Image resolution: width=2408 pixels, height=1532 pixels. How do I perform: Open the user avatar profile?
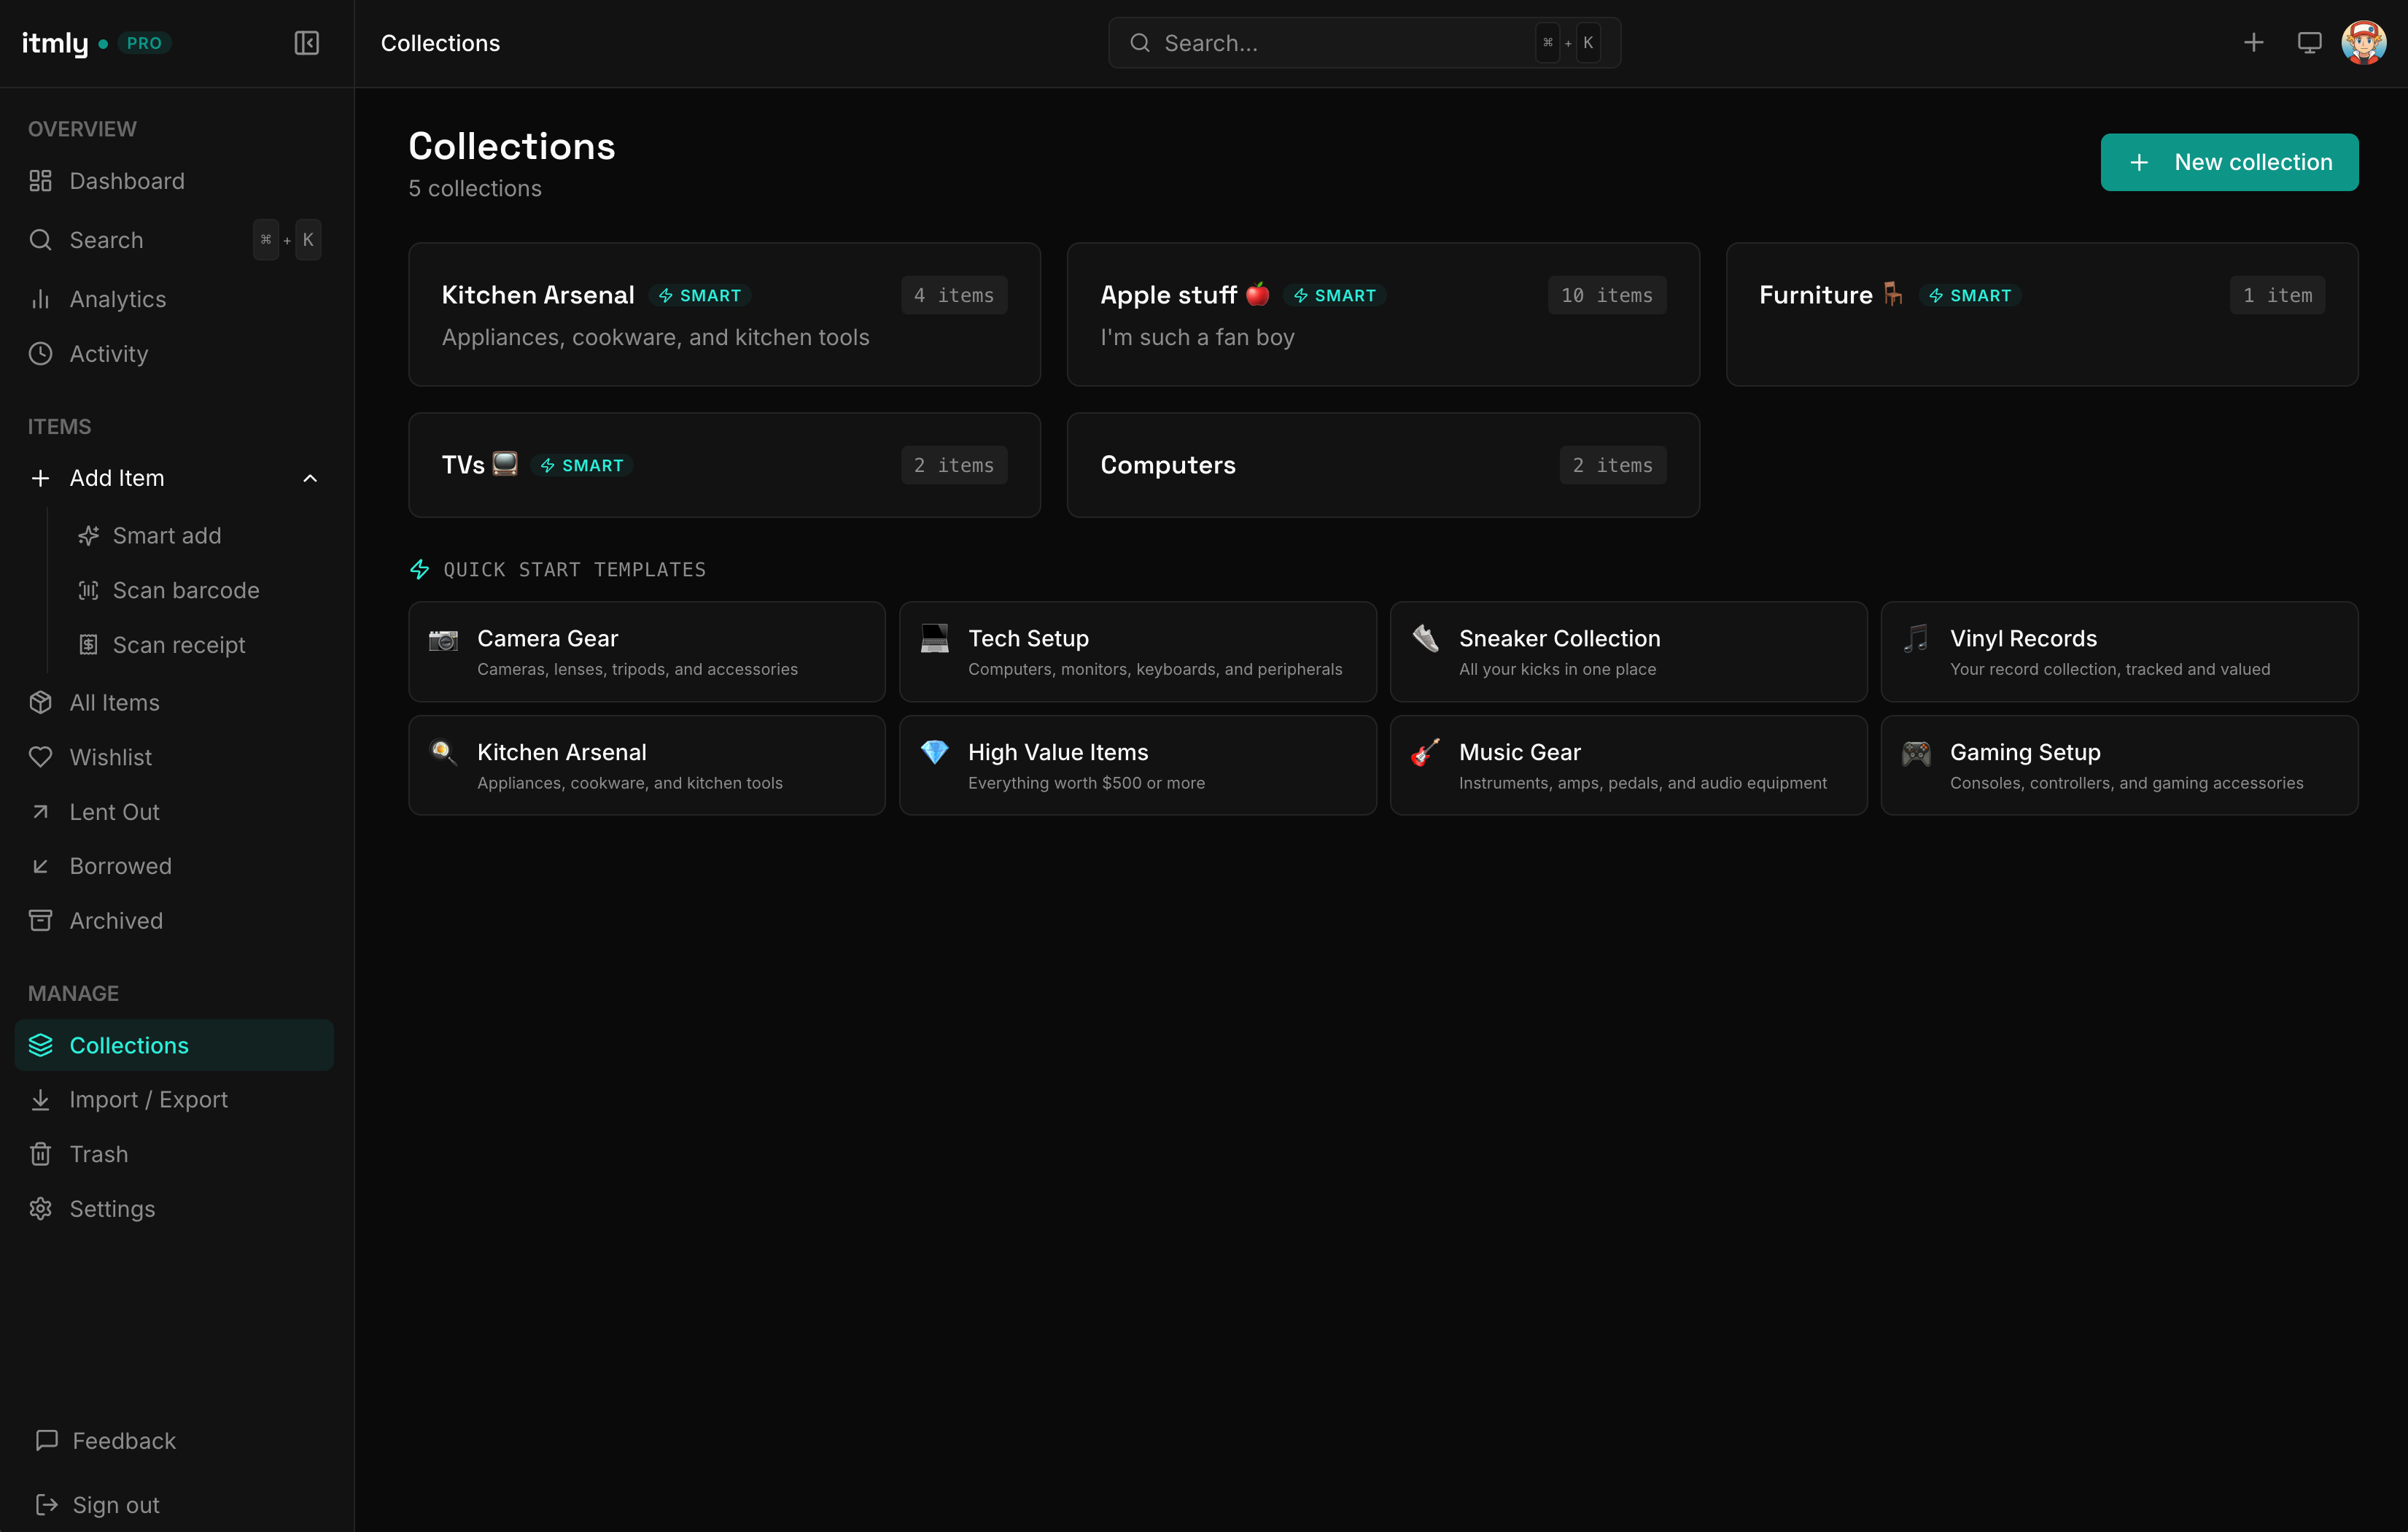click(2363, 43)
